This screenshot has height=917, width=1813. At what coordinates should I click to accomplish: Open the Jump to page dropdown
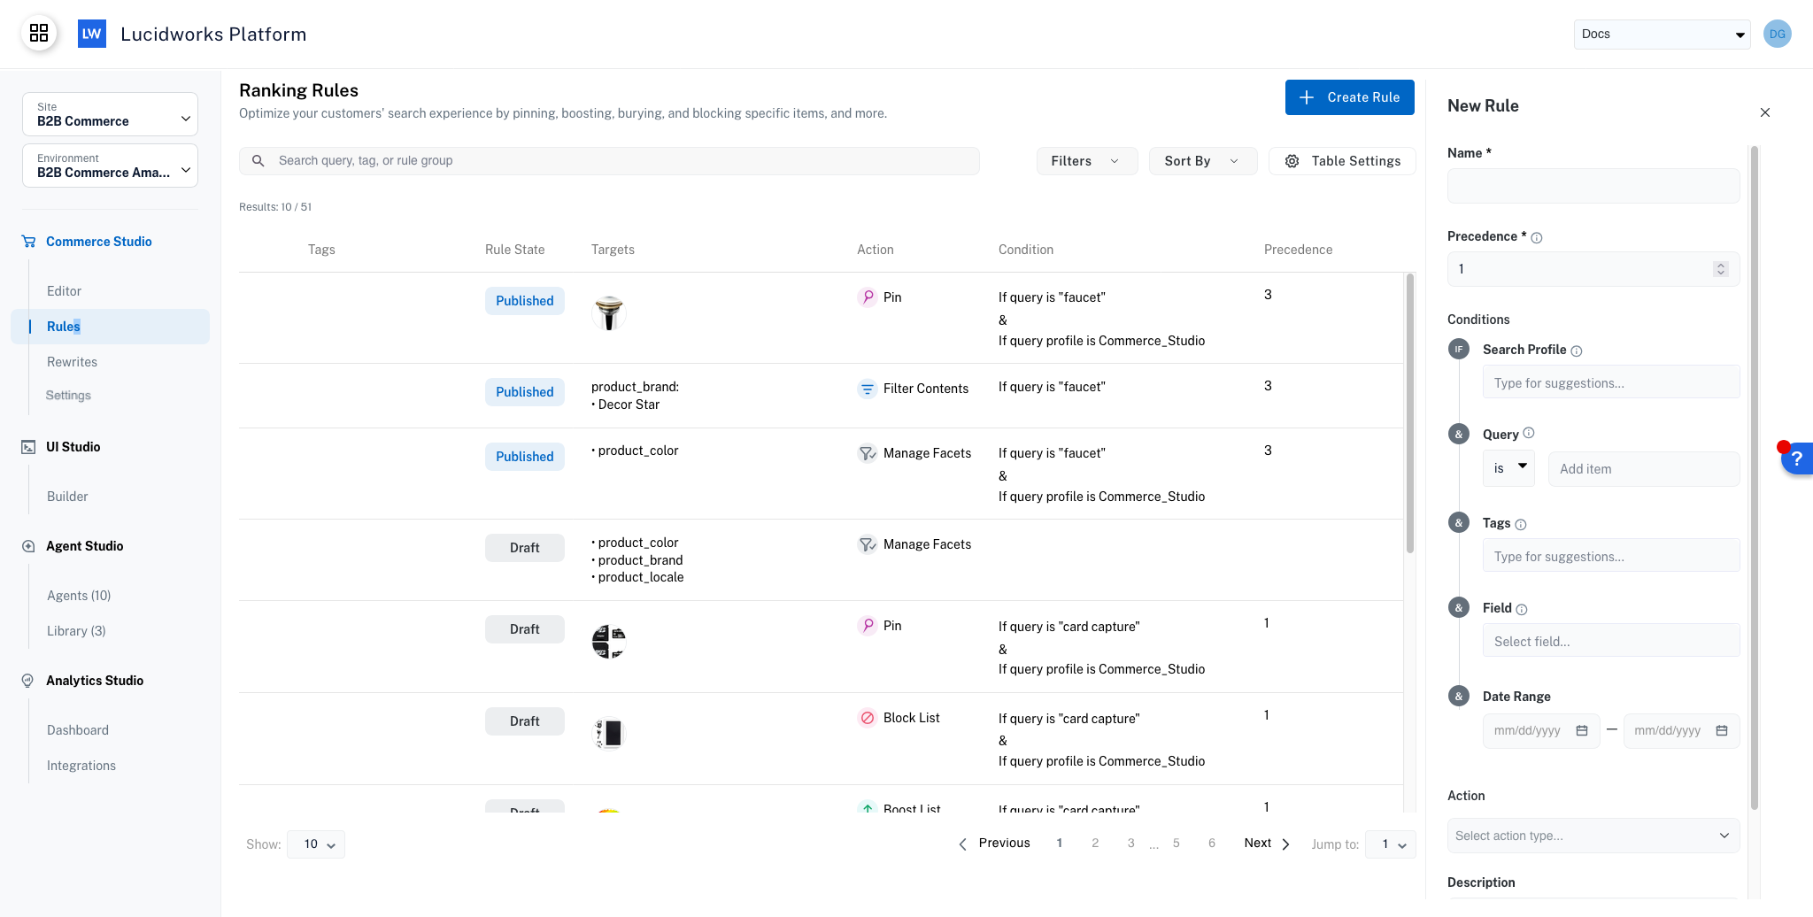point(1391,844)
